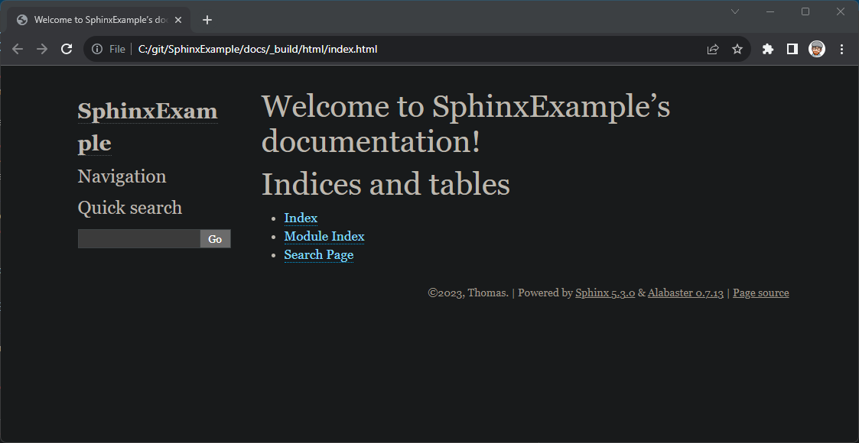This screenshot has width=859, height=443.
Task: Select the Welcome to SphinxExample tab
Action: coord(99,20)
